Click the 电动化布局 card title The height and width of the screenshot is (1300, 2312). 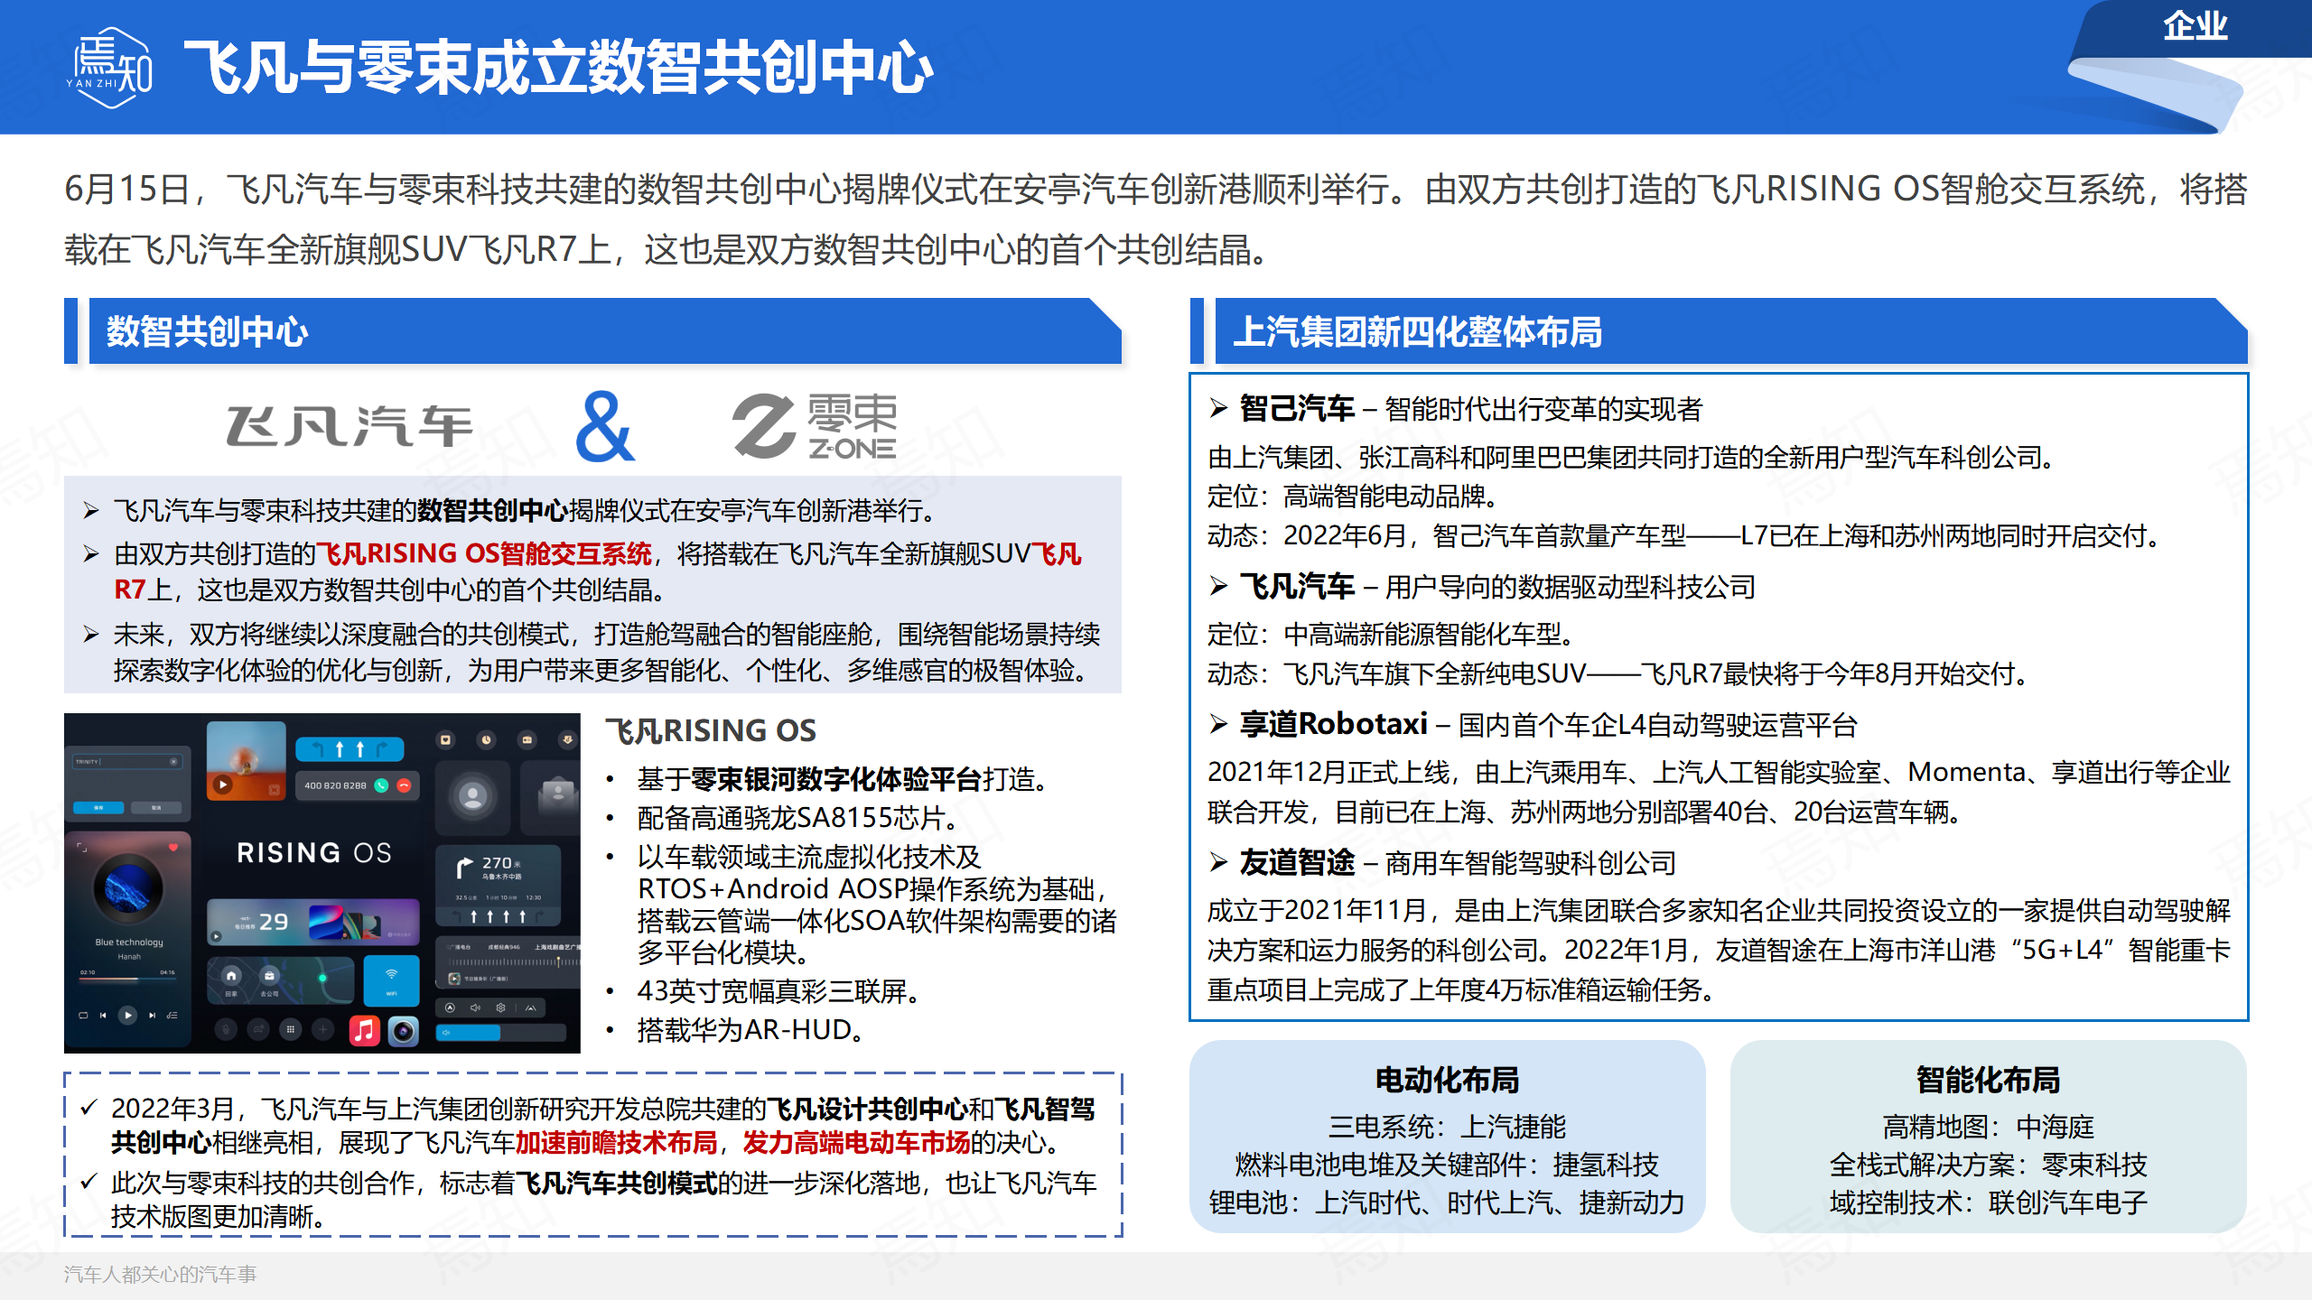tap(1447, 1080)
